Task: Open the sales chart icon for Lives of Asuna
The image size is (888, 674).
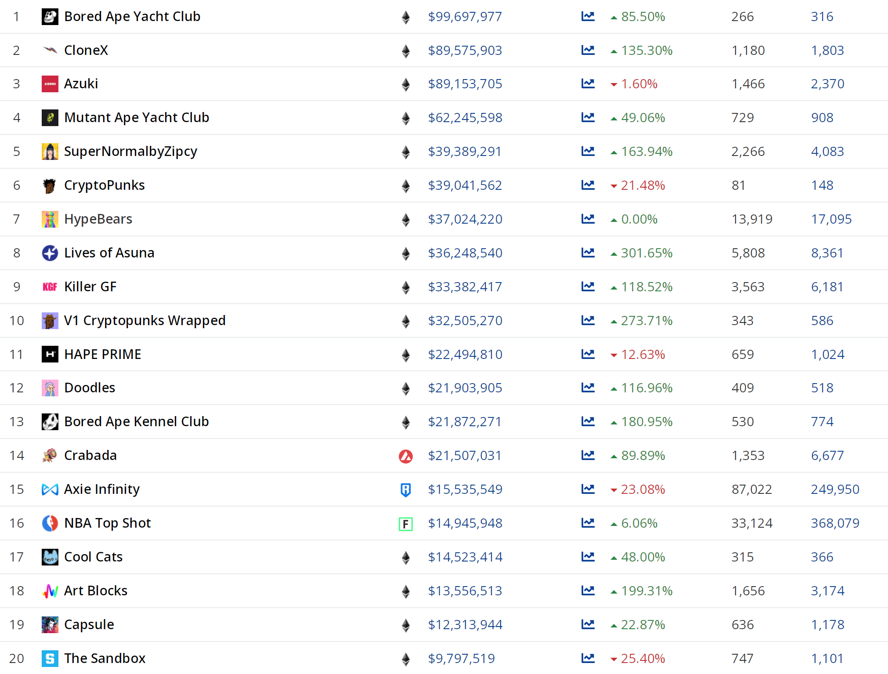Action: 588,253
